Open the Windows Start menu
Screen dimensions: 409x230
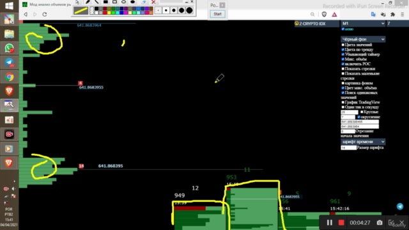pyautogui.click(x=9, y=6)
